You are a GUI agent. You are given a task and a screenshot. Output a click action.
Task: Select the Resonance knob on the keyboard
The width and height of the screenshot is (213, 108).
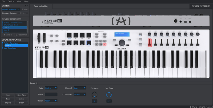click(x=155, y=34)
